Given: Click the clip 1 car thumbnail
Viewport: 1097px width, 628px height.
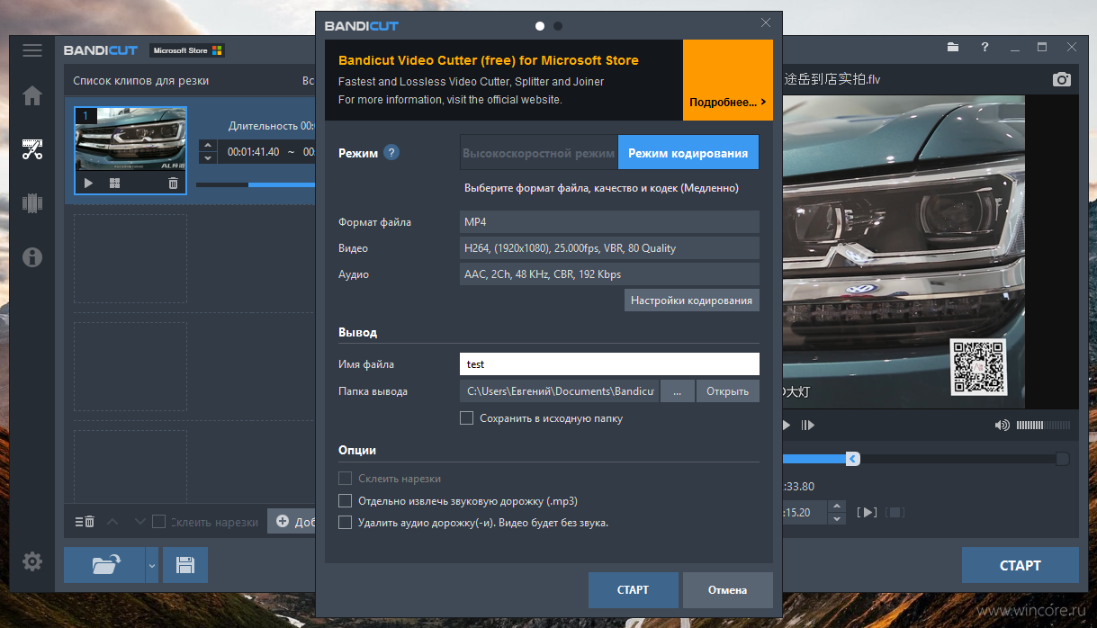Looking at the screenshot, I should click(x=130, y=139).
